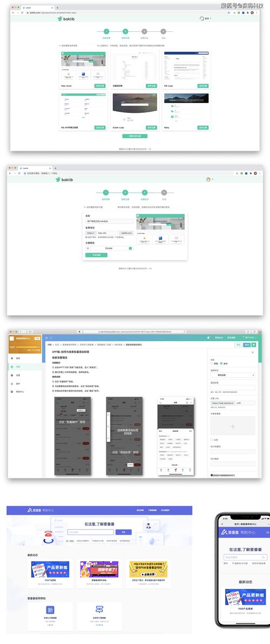Screen dimensions: 270x644
Task: Click the green start create button
Action: tap(96, 255)
